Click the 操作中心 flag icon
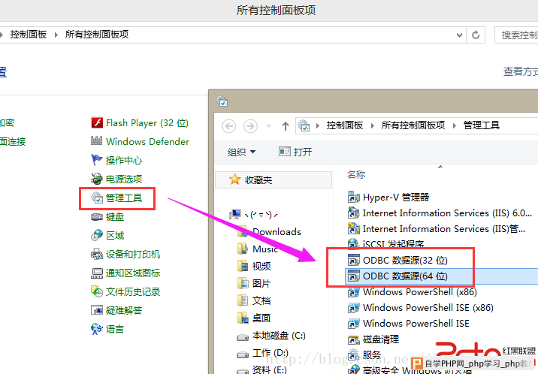Screen dimensions: 538x374 point(97,160)
